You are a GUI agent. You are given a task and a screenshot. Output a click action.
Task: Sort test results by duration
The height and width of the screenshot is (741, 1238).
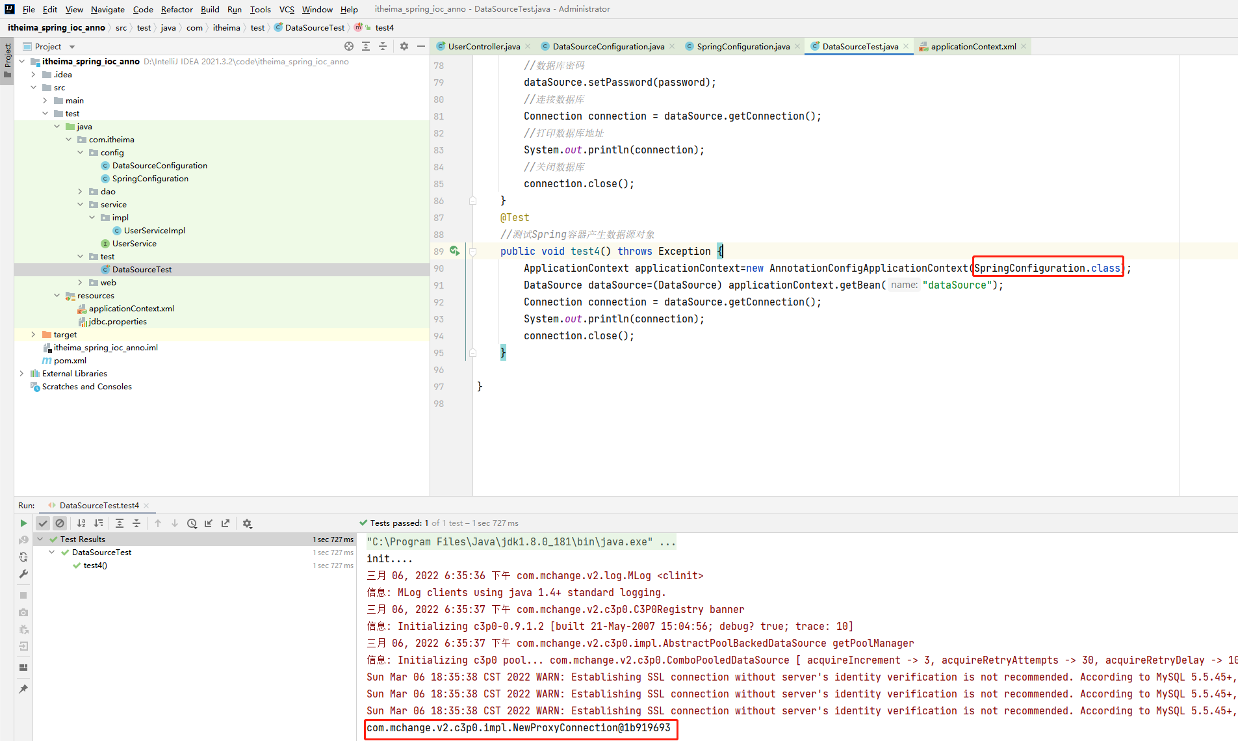(98, 523)
